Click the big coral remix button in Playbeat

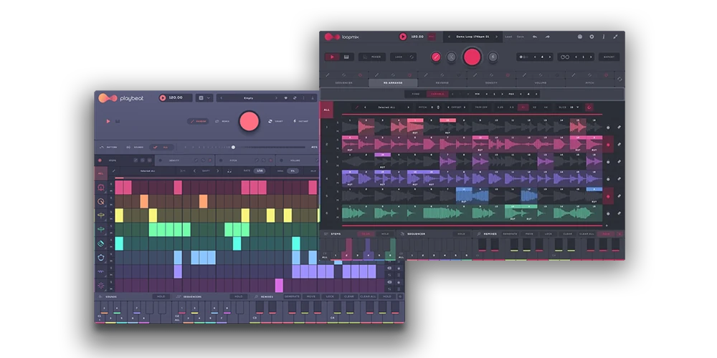point(250,122)
